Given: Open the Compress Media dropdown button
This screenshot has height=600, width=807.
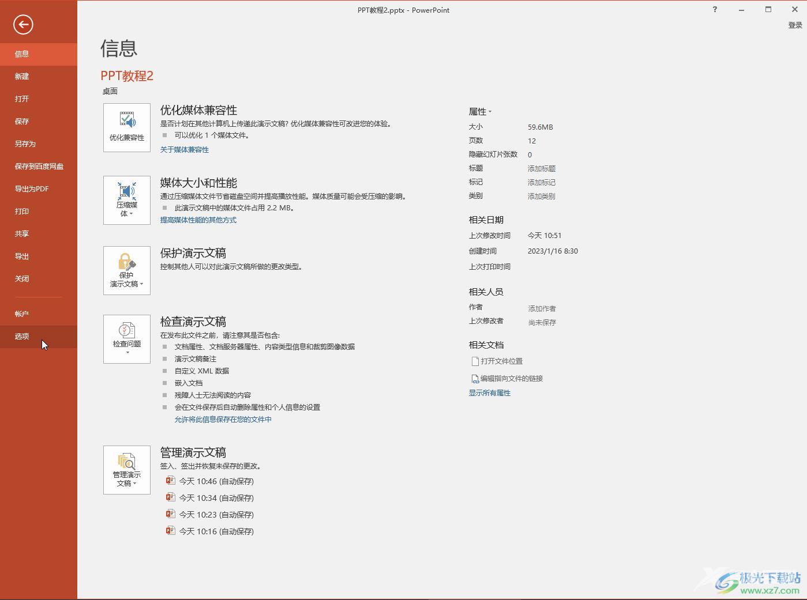Looking at the screenshot, I should pos(127,201).
